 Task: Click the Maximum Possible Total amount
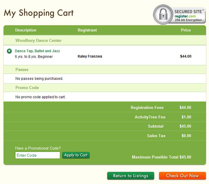185,157
